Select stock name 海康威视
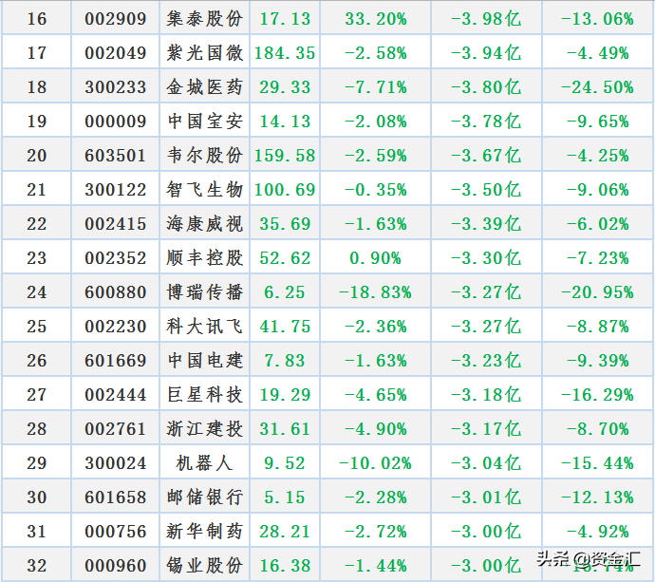Image resolution: width=655 pixels, height=582 pixels. point(204,224)
